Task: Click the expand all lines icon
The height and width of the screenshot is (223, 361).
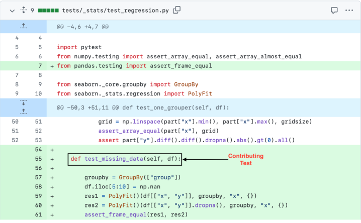Action: coord(23,10)
